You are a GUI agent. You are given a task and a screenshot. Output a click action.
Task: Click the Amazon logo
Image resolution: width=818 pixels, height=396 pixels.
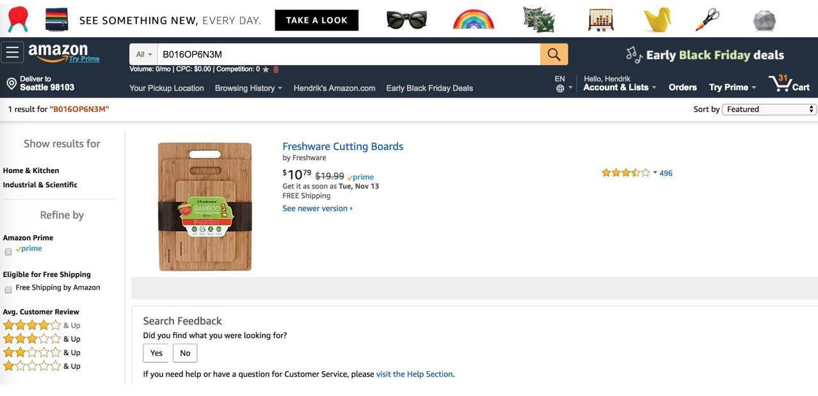[x=59, y=52]
